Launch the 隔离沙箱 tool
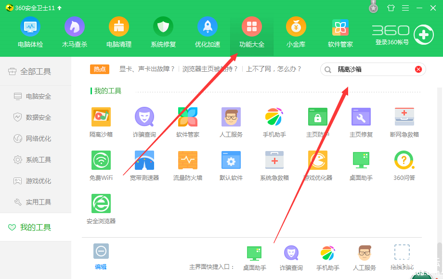443x279 pixels. click(101, 123)
